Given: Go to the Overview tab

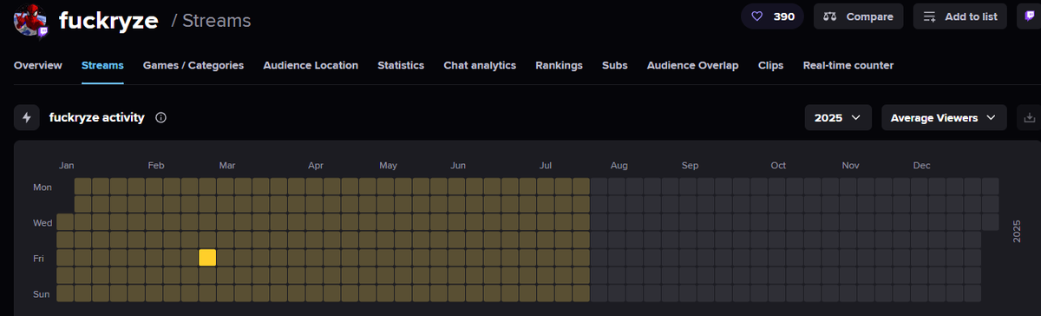Looking at the screenshot, I should click(38, 65).
